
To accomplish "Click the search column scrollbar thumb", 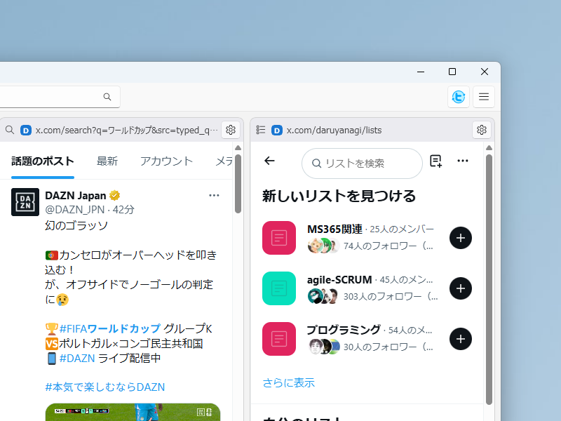I will tap(238, 184).
